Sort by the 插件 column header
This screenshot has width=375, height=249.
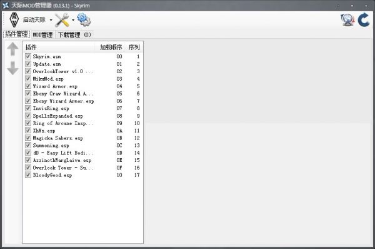pos(31,48)
